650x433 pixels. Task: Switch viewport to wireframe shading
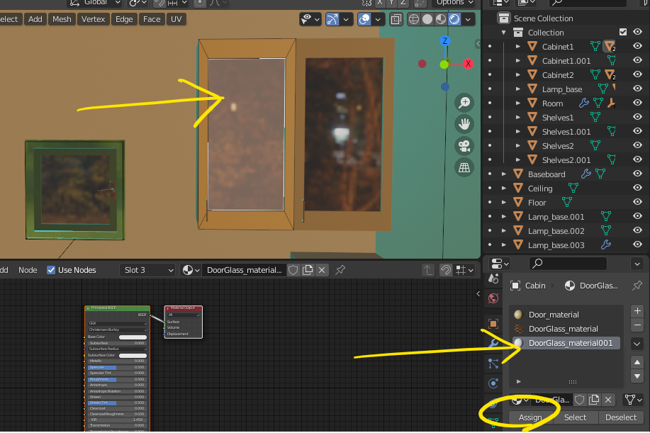414,19
